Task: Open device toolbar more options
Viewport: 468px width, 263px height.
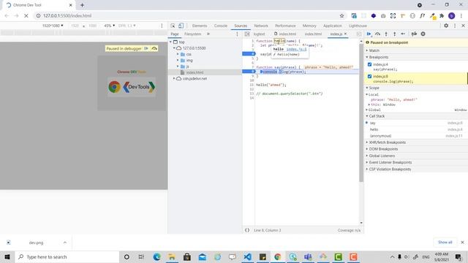Action: coord(162,26)
